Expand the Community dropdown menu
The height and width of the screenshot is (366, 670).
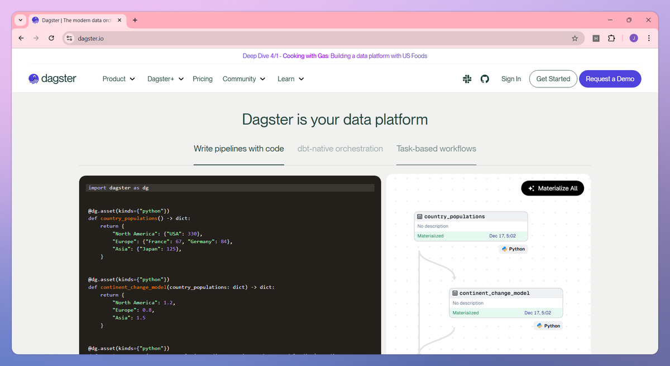244,79
